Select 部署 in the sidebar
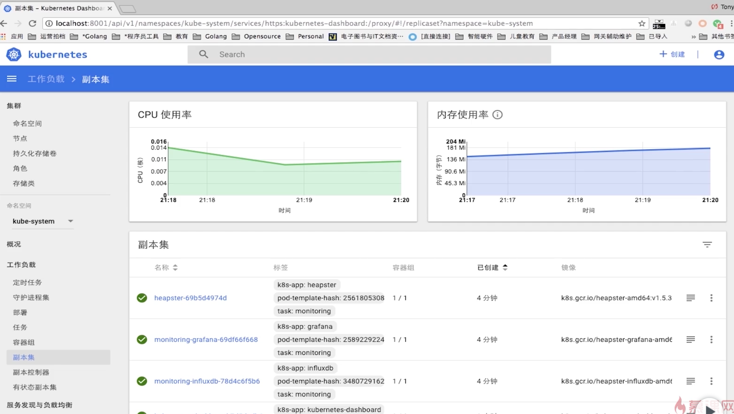 coord(20,312)
